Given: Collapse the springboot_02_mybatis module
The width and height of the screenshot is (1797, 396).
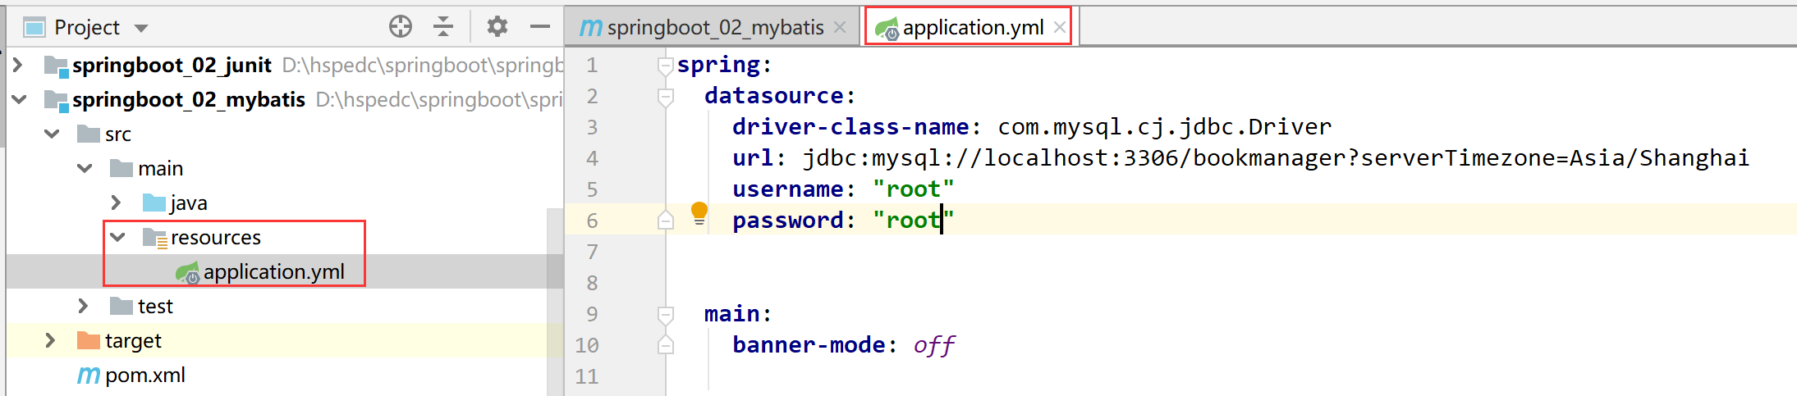Looking at the screenshot, I should coord(19,99).
